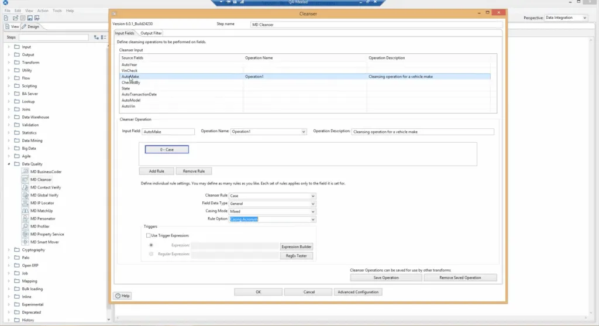Image resolution: width=599 pixels, height=326 pixels.
Task: Open the Cleanser Rule dropdown
Action: (312, 195)
